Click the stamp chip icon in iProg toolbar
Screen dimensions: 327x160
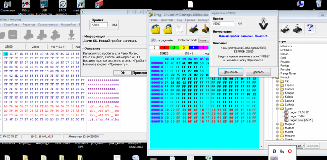(x=205, y=29)
